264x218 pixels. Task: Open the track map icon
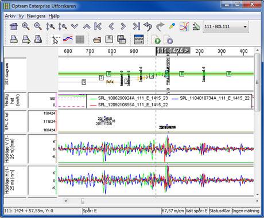(184, 26)
